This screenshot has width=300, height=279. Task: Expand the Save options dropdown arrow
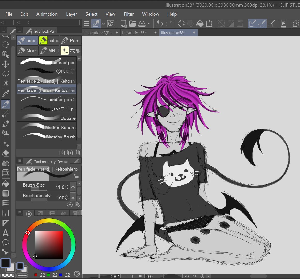pos(149,24)
